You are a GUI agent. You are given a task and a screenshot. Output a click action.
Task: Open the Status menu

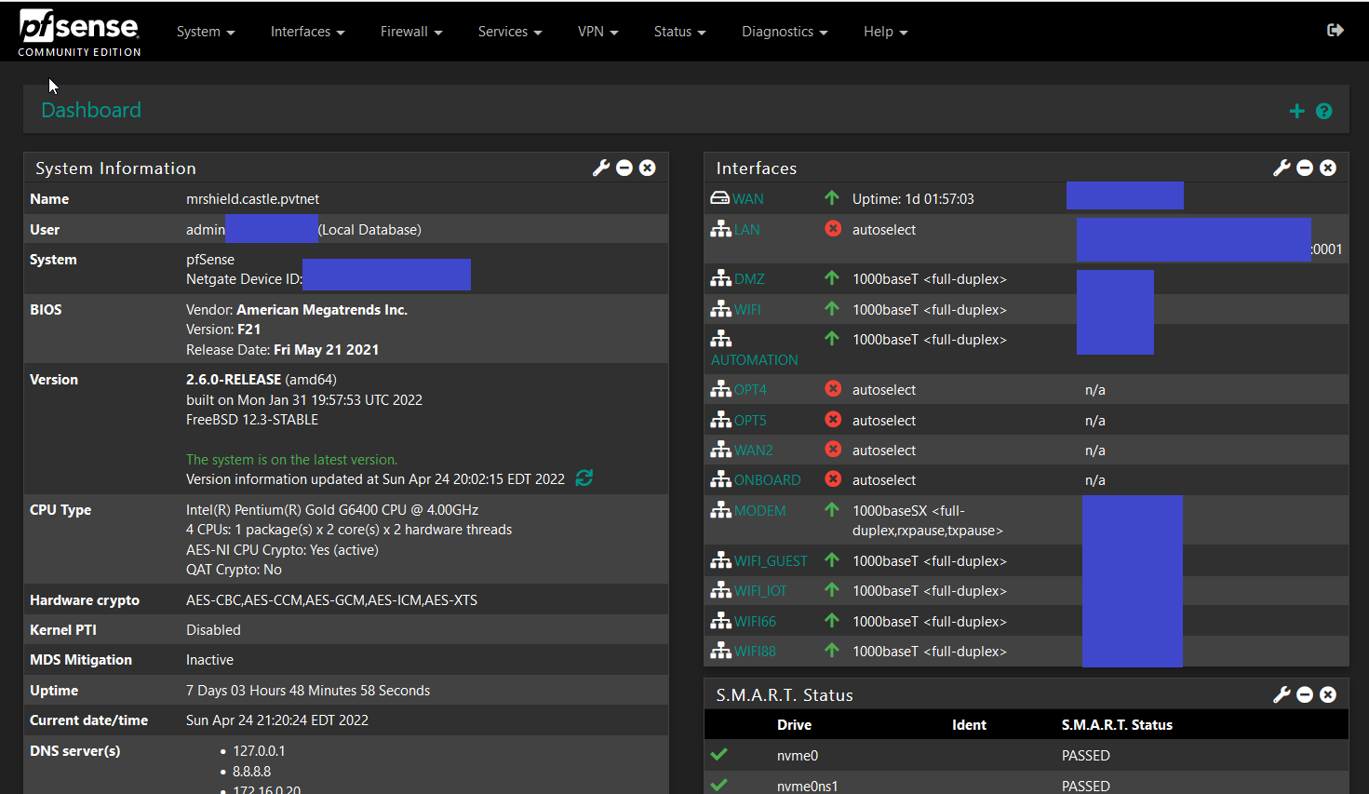(680, 32)
